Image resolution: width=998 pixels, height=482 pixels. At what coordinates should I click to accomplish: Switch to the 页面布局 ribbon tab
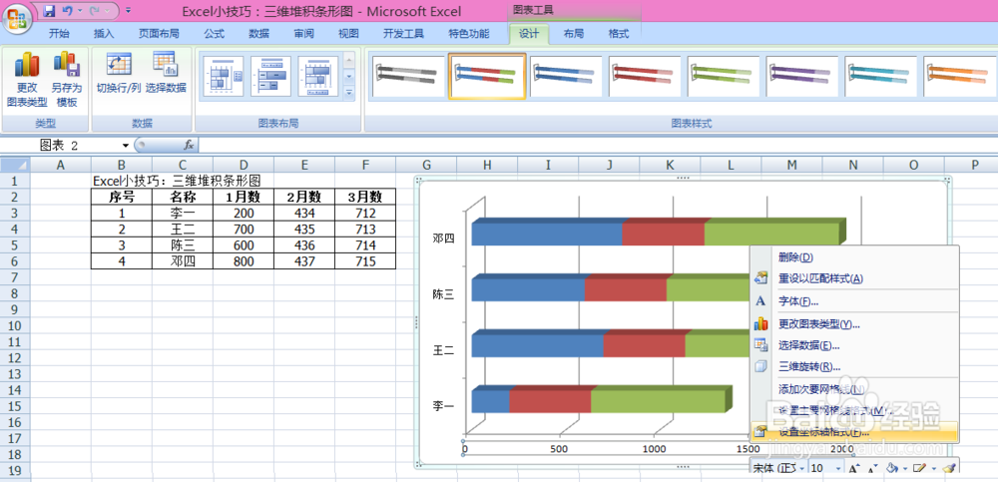pyautogui.click(x=159, y=34)
